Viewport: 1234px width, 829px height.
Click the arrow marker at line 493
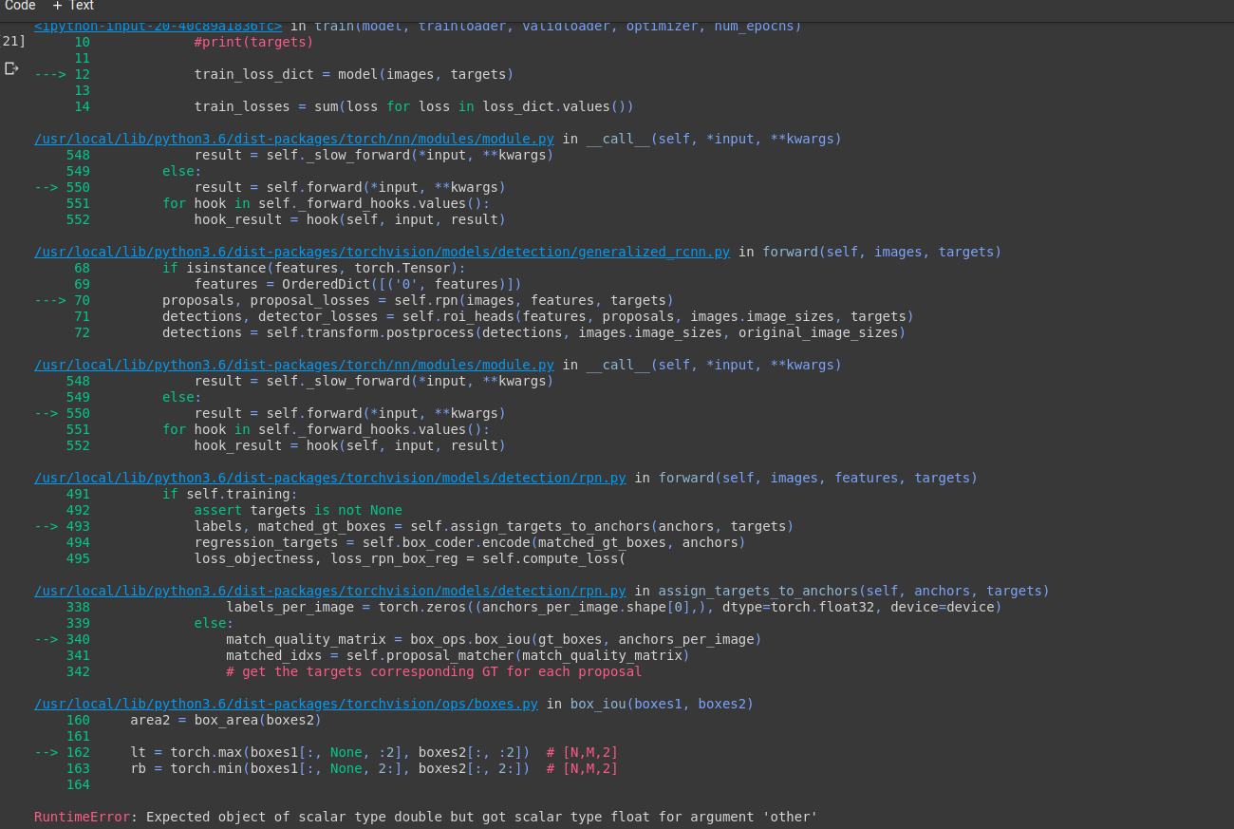47,526
